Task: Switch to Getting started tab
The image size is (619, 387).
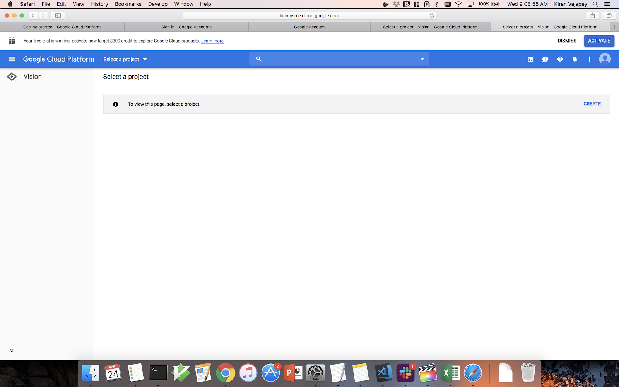Action: click(62, 27)
